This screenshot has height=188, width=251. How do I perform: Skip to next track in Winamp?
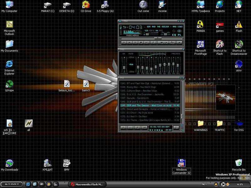[x=147, y=43]
